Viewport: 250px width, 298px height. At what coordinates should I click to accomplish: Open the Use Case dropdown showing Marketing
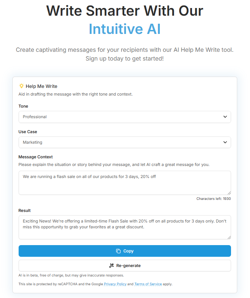124,142
